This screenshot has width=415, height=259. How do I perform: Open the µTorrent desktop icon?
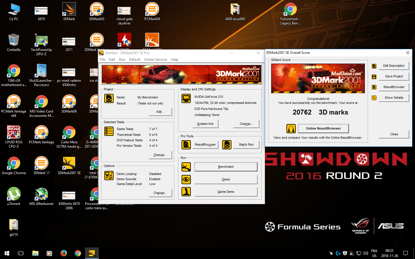(14, 196)
